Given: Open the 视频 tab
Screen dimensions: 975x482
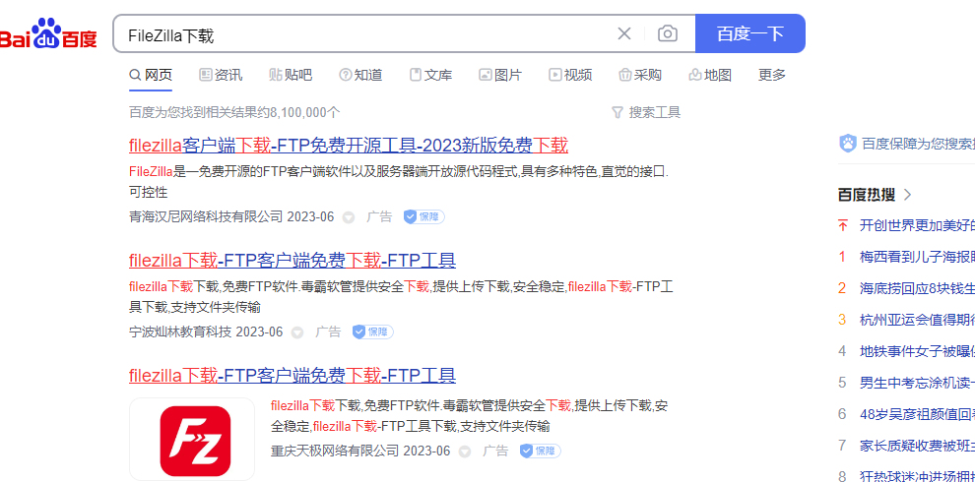Looking at the screenshot, I should tap(570, 75).
